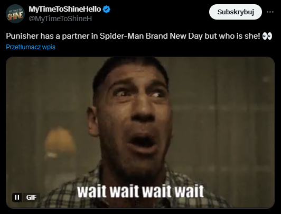The image size is (281, 214).
Task: Open the @MyTimeToShineH handle link
Action: (60, 19)
